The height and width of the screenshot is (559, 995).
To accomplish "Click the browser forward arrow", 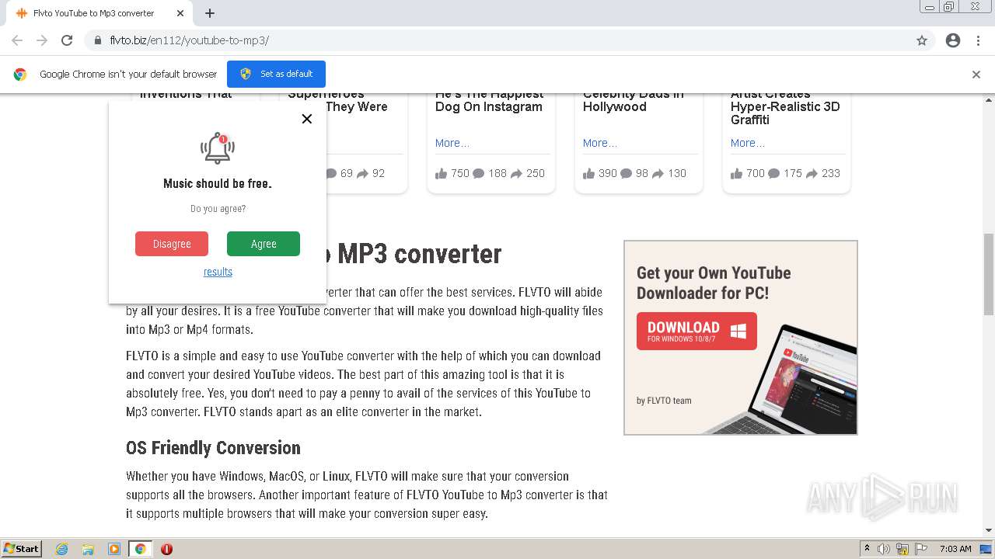I will pyautogui.click(x=42, y=40).
